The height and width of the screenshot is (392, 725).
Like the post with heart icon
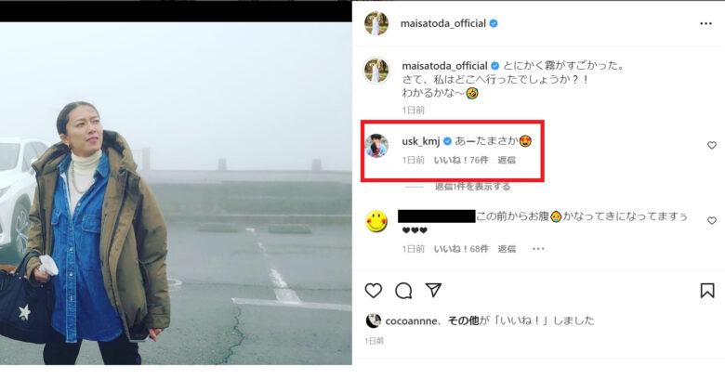click(373, 291)
